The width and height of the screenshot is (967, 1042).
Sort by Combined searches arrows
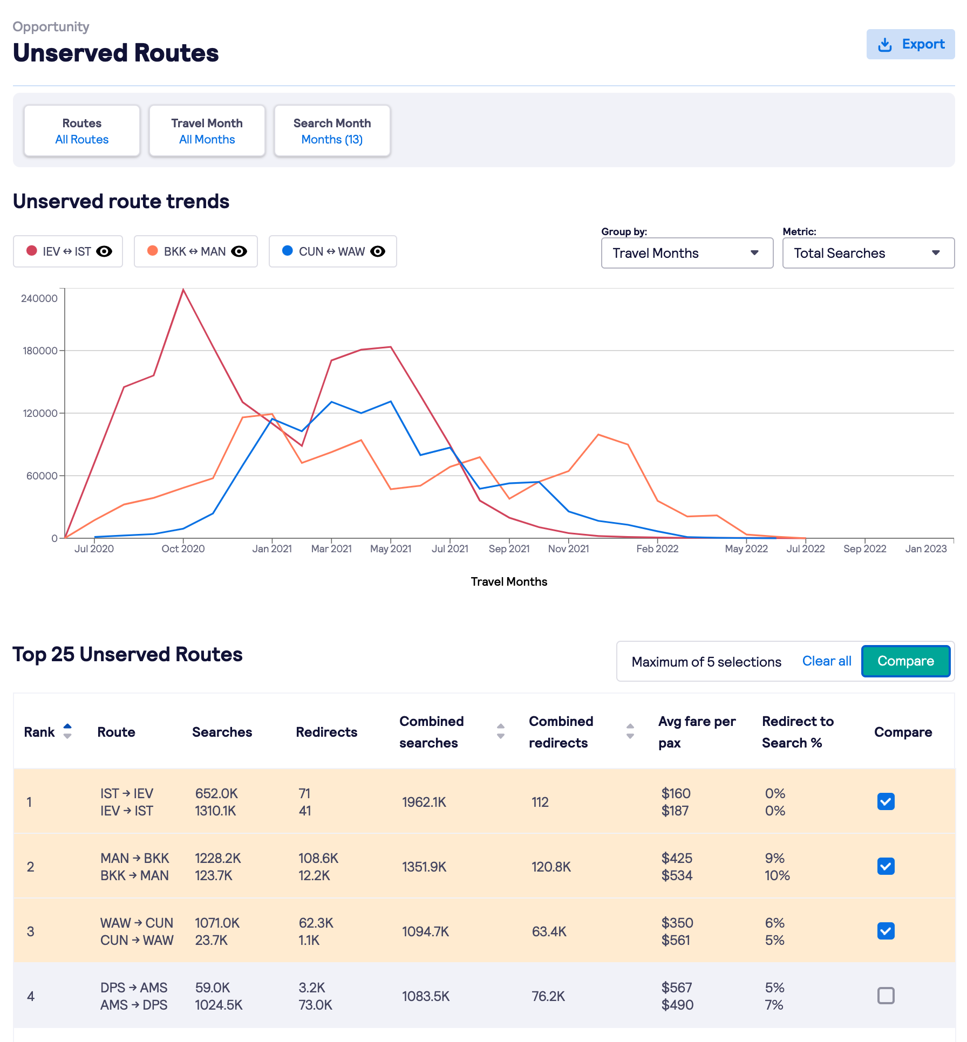501,731
